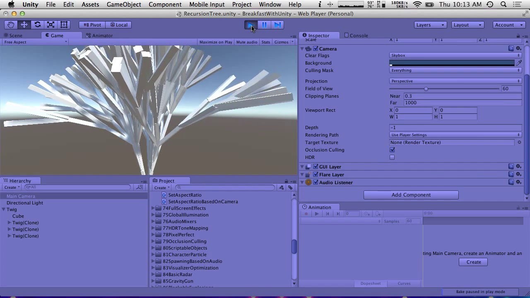Open Free Aspect dropdown
The height and width of the screenshot is (298, 530).
click(x=35, y=42)
